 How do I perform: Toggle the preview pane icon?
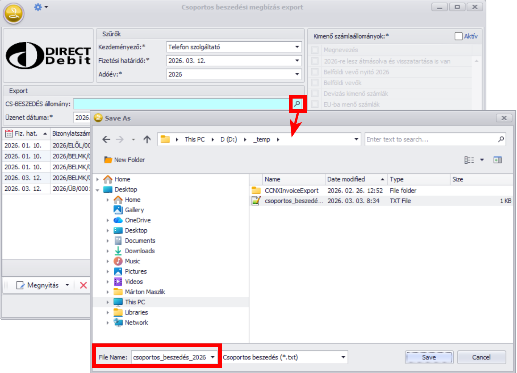point(497,160)
